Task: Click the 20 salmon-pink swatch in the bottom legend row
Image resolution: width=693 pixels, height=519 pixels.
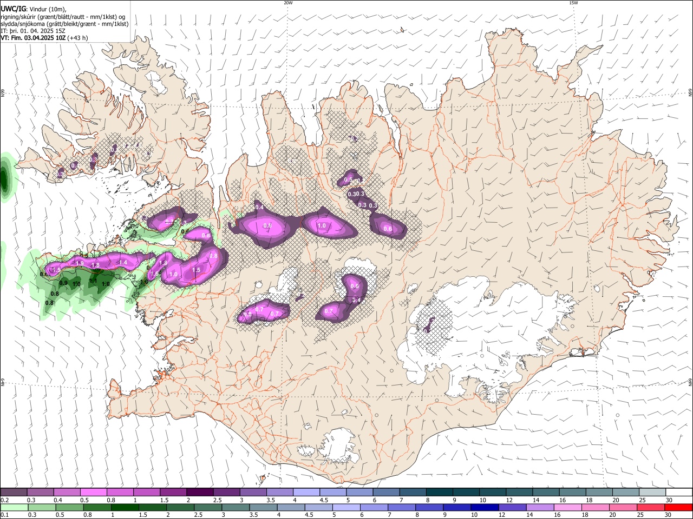Action: (622, 507)
